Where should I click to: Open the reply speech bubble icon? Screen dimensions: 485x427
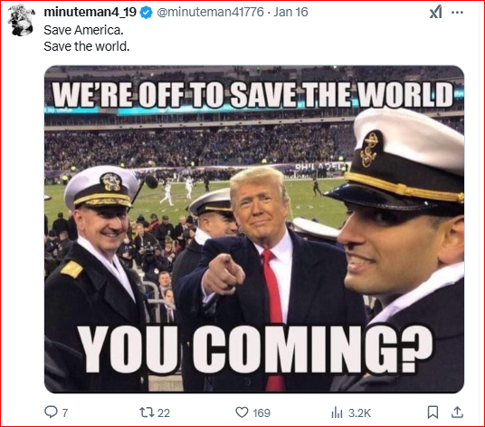[51, 412]
